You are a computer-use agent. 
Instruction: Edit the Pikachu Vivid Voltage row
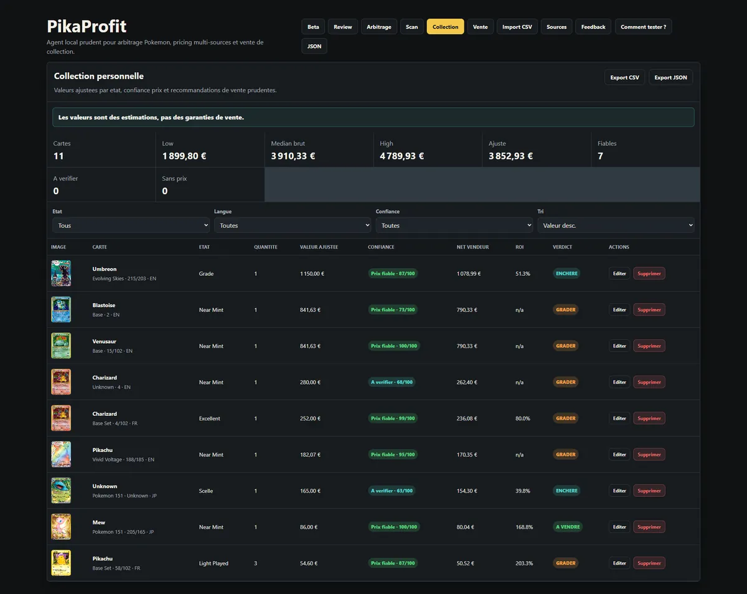pos(619,455)
